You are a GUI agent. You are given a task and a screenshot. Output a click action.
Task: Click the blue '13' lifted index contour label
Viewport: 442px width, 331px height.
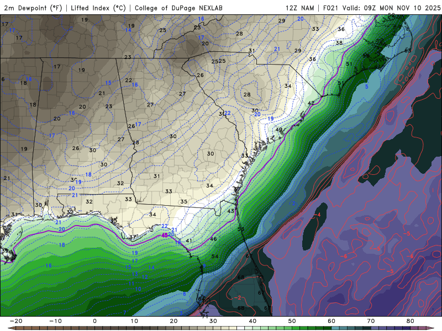135,274
